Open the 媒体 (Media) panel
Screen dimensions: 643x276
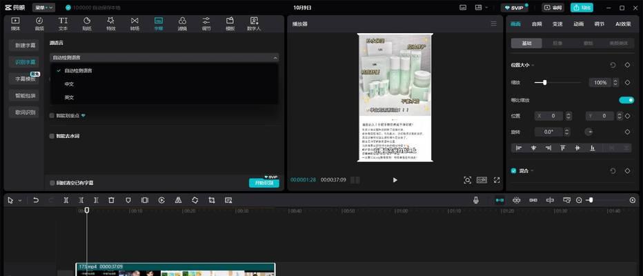pos(15,23)
